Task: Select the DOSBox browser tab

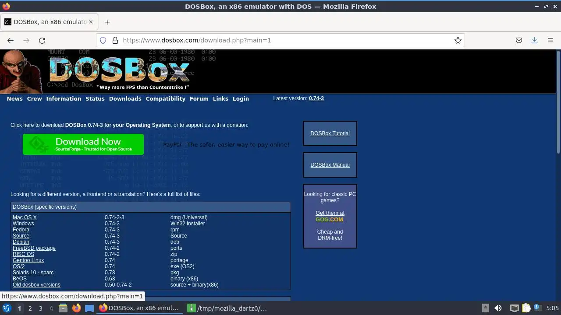Action: (48, 22)
